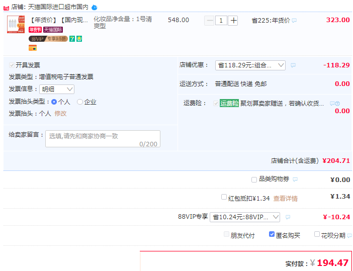
Task: Click the green 7-day return icon
Action: click(x=72, y=39)
